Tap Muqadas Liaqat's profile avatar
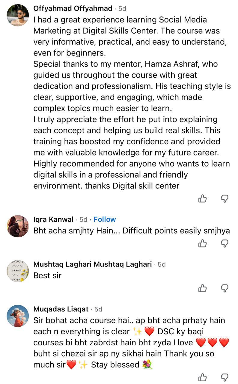238x384 pixels. [x=18, y=316]
